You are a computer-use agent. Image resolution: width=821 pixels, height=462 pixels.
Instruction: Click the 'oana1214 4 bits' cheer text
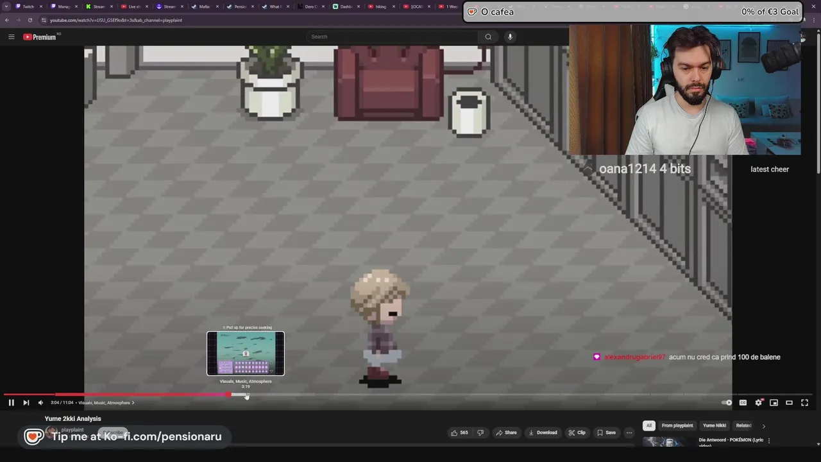click(x=645, y=169)
